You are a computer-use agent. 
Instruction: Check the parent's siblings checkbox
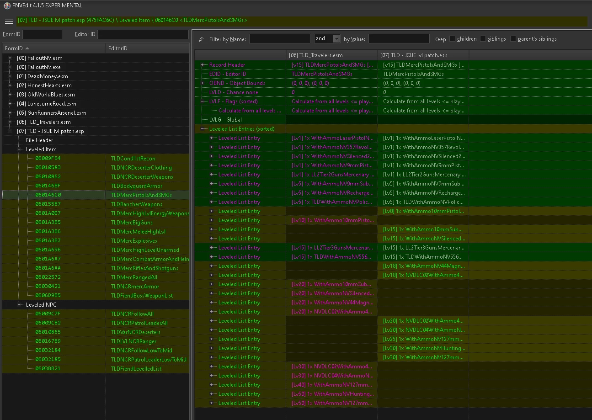coord(513,39)
